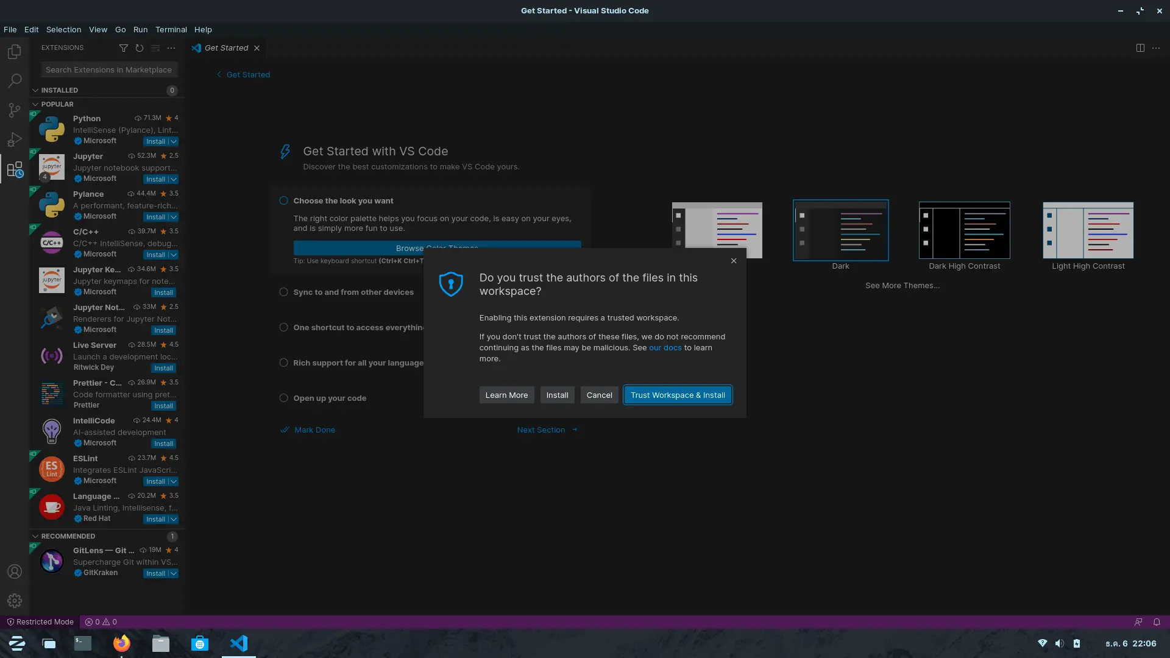Click feedback icon in status bar
Screen dimensions: 1170x658
coord(1138,622)
